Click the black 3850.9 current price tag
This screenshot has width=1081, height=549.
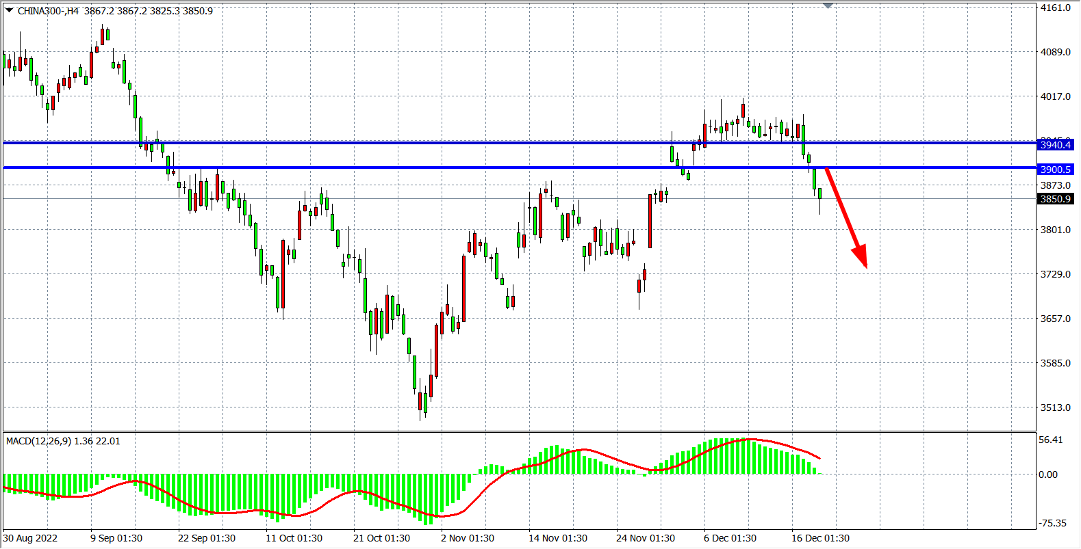[x=1055, y=199]
